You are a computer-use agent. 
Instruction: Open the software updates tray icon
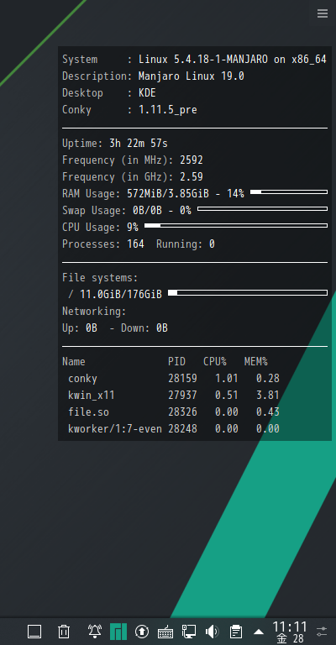click(142, 632)
